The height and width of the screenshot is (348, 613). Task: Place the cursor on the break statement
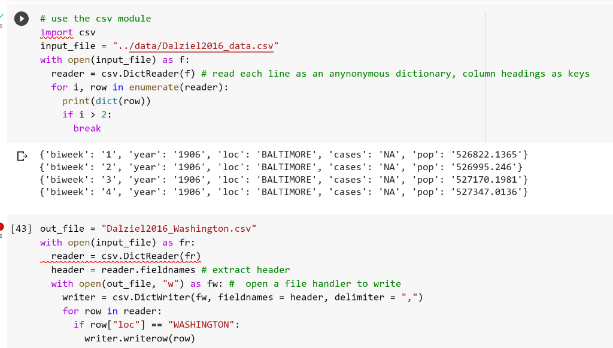pyautogui.click(x=87, y=128)
